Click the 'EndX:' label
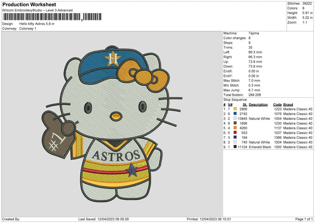The image size is (315, 223). 228,71
